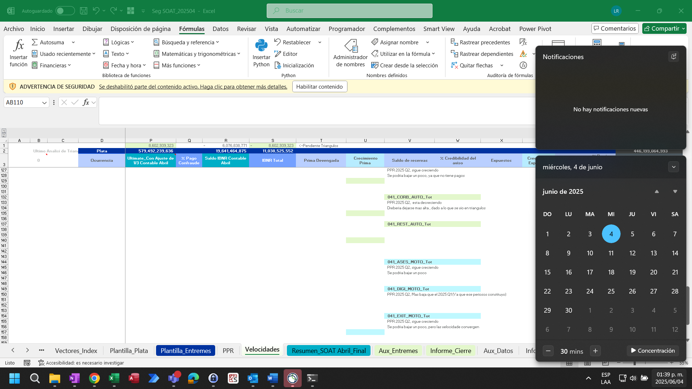Screen dimensions: 692x389
Task: Open Usado recientemente functions menu
Action: 63,54
